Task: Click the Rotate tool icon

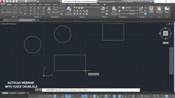Action: pyautogui.click(x=35, y=8)
